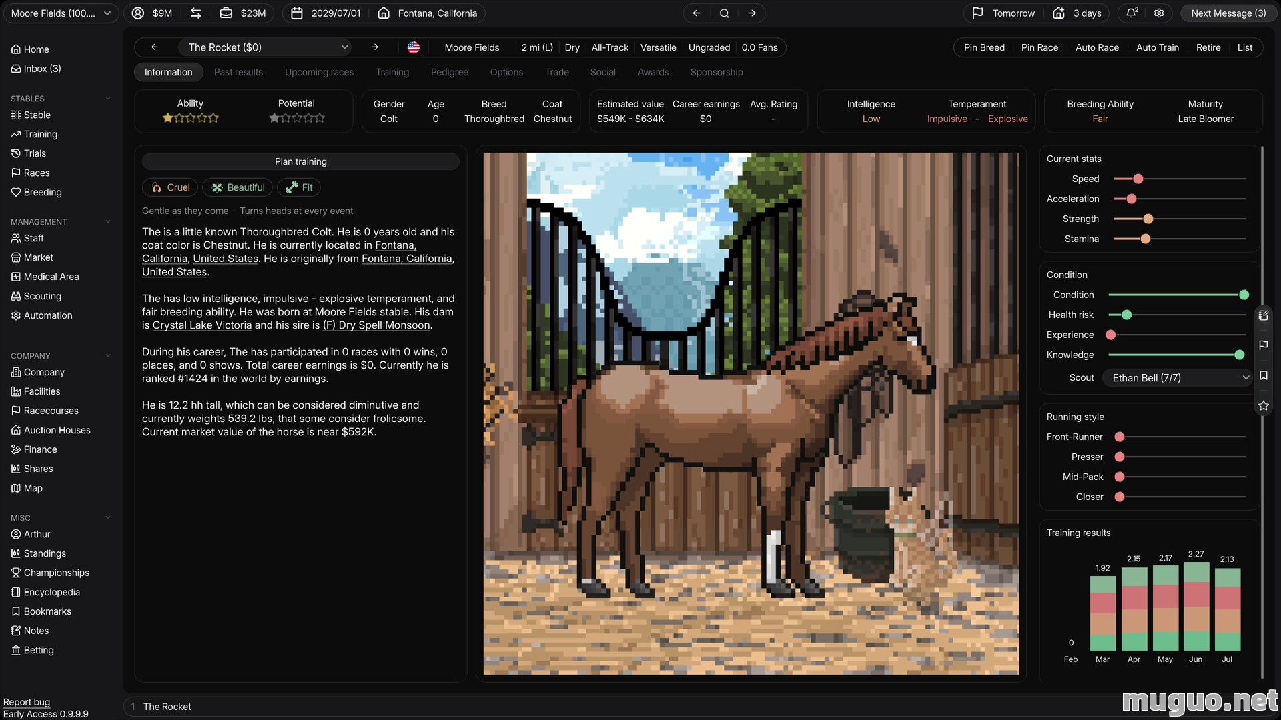Click the Next Message (3) button

click(x=1228, y=13)
